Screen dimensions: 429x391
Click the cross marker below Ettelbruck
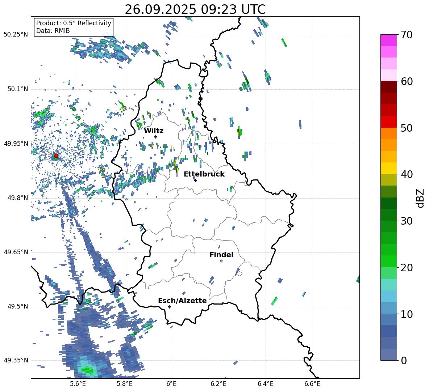tap(195, 180)
